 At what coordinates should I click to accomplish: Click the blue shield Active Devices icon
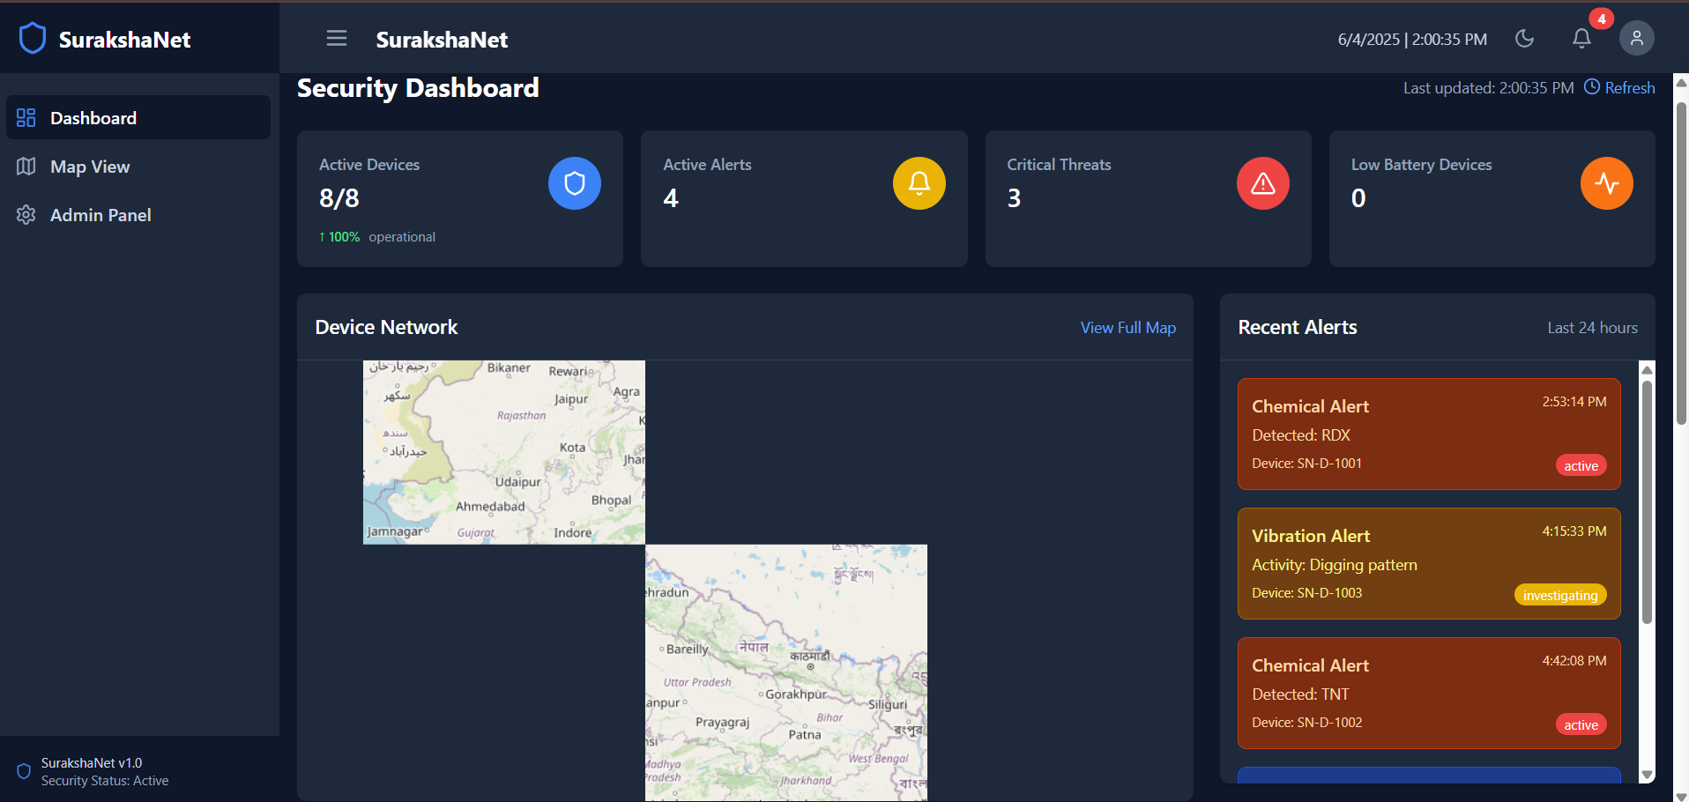(575, 183)
